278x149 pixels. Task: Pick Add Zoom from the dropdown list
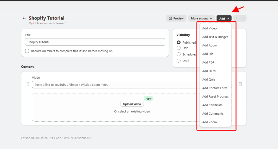pyautogui.click(x=209, y=122)
